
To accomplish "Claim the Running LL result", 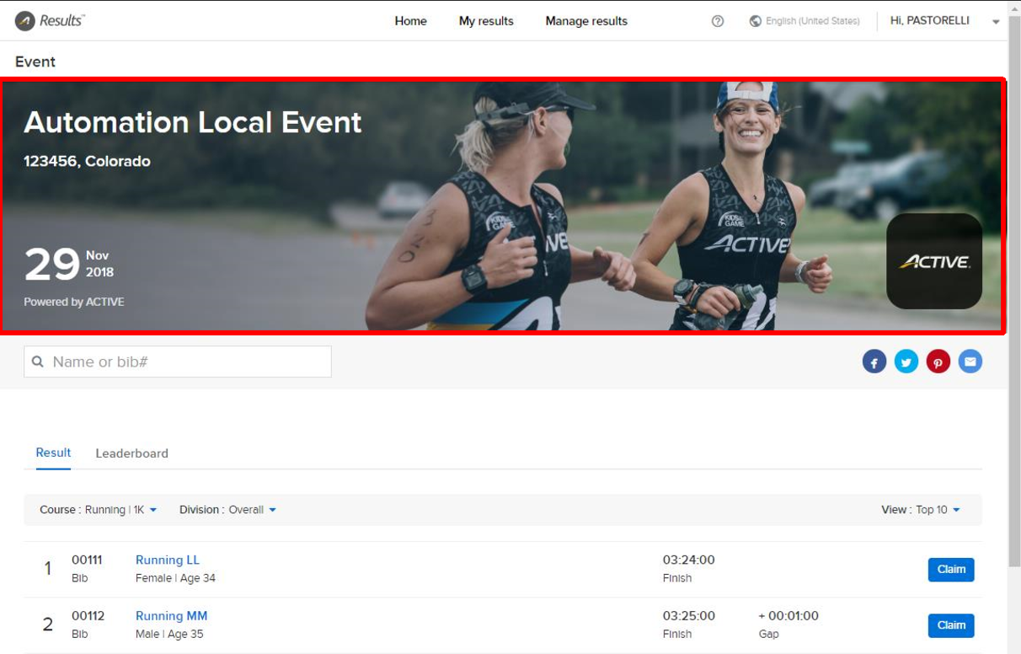I will (951, 570).
